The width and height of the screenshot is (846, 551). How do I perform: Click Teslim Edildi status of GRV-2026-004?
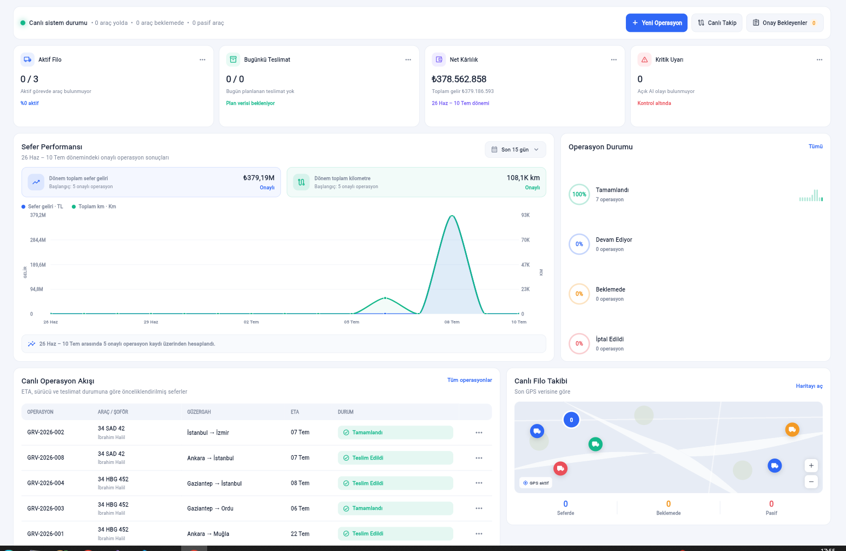(x=395, y=483)
